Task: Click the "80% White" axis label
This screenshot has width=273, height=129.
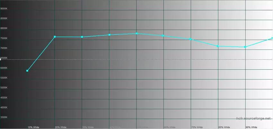Action: tap(224, 127)
